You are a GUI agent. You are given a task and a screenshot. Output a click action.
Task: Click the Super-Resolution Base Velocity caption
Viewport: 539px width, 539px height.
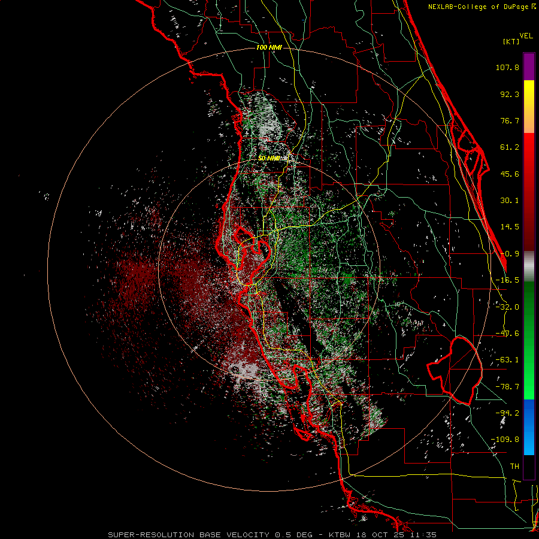tap(272, 535)
